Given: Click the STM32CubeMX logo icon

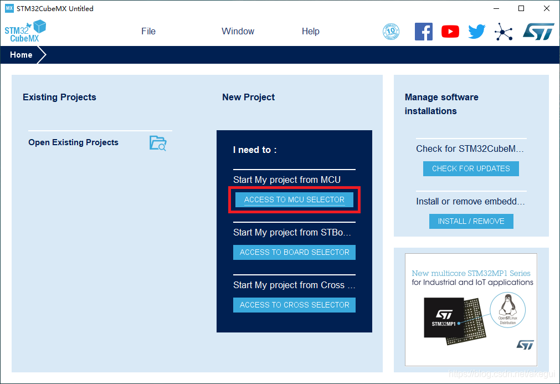Looking at the screenshot, I should (25, 31).
